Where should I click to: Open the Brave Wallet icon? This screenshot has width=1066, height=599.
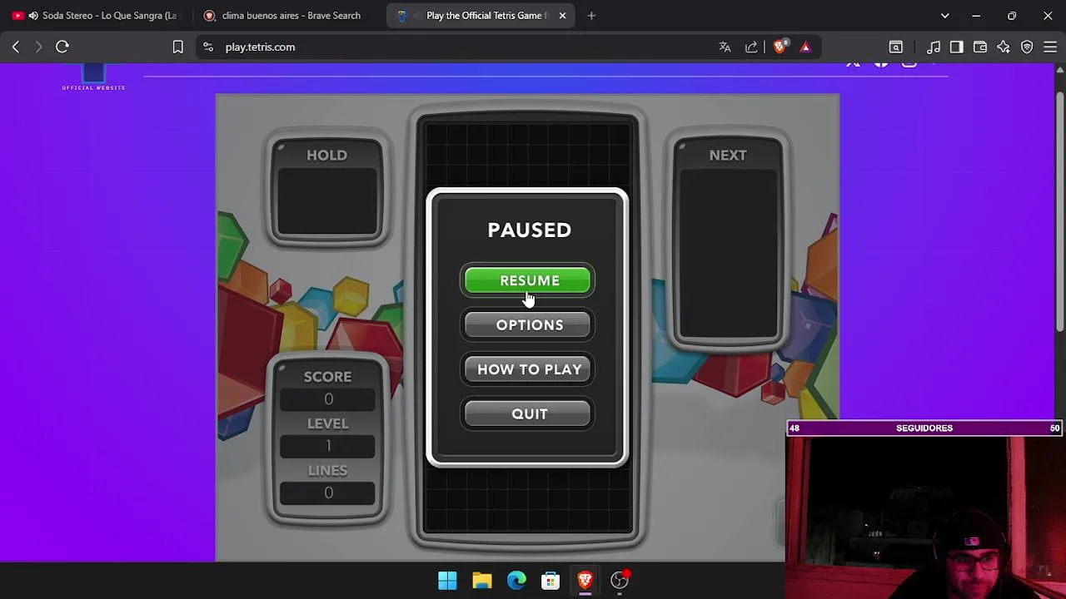pos(980,47)
